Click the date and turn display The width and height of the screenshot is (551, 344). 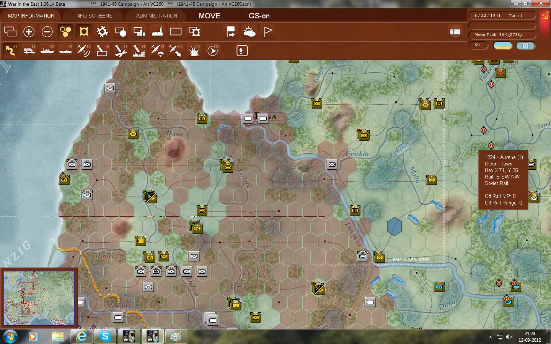pos(502,16)
